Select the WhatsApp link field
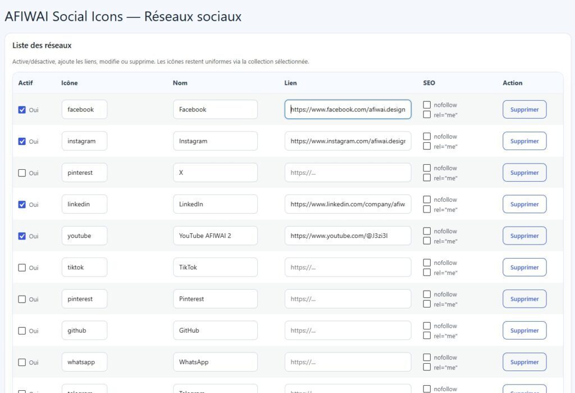Screen dimensions: 575x393 click(348, 362)
